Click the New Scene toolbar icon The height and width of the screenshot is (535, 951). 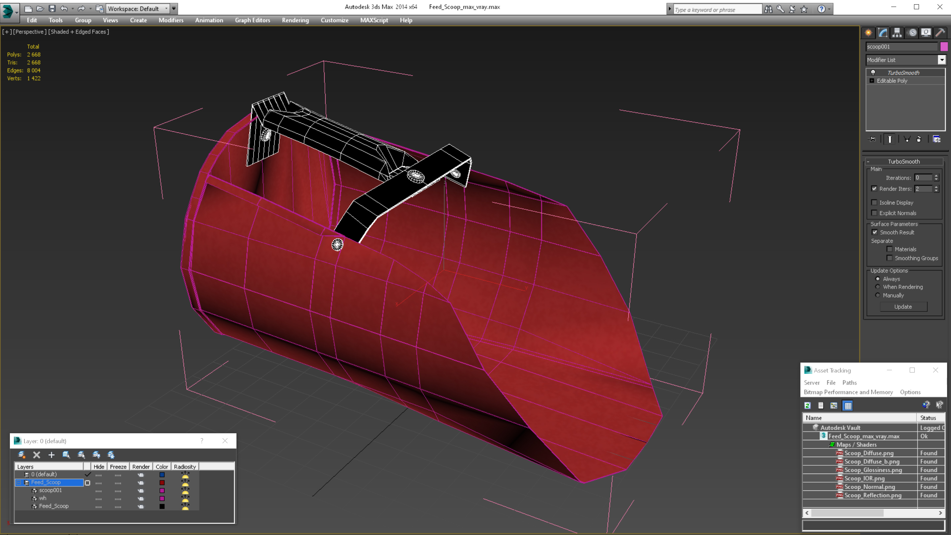[x=28, y=9]
